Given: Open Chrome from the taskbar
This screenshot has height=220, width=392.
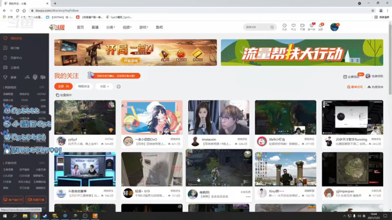Looking at the screenshot, I should 35,216.
